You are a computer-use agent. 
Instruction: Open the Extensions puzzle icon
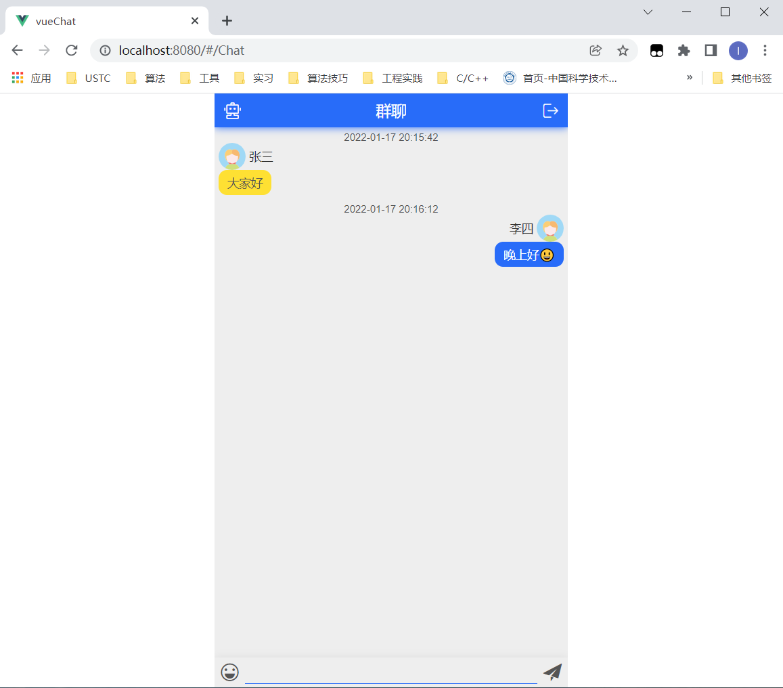[x=684, y=51]
